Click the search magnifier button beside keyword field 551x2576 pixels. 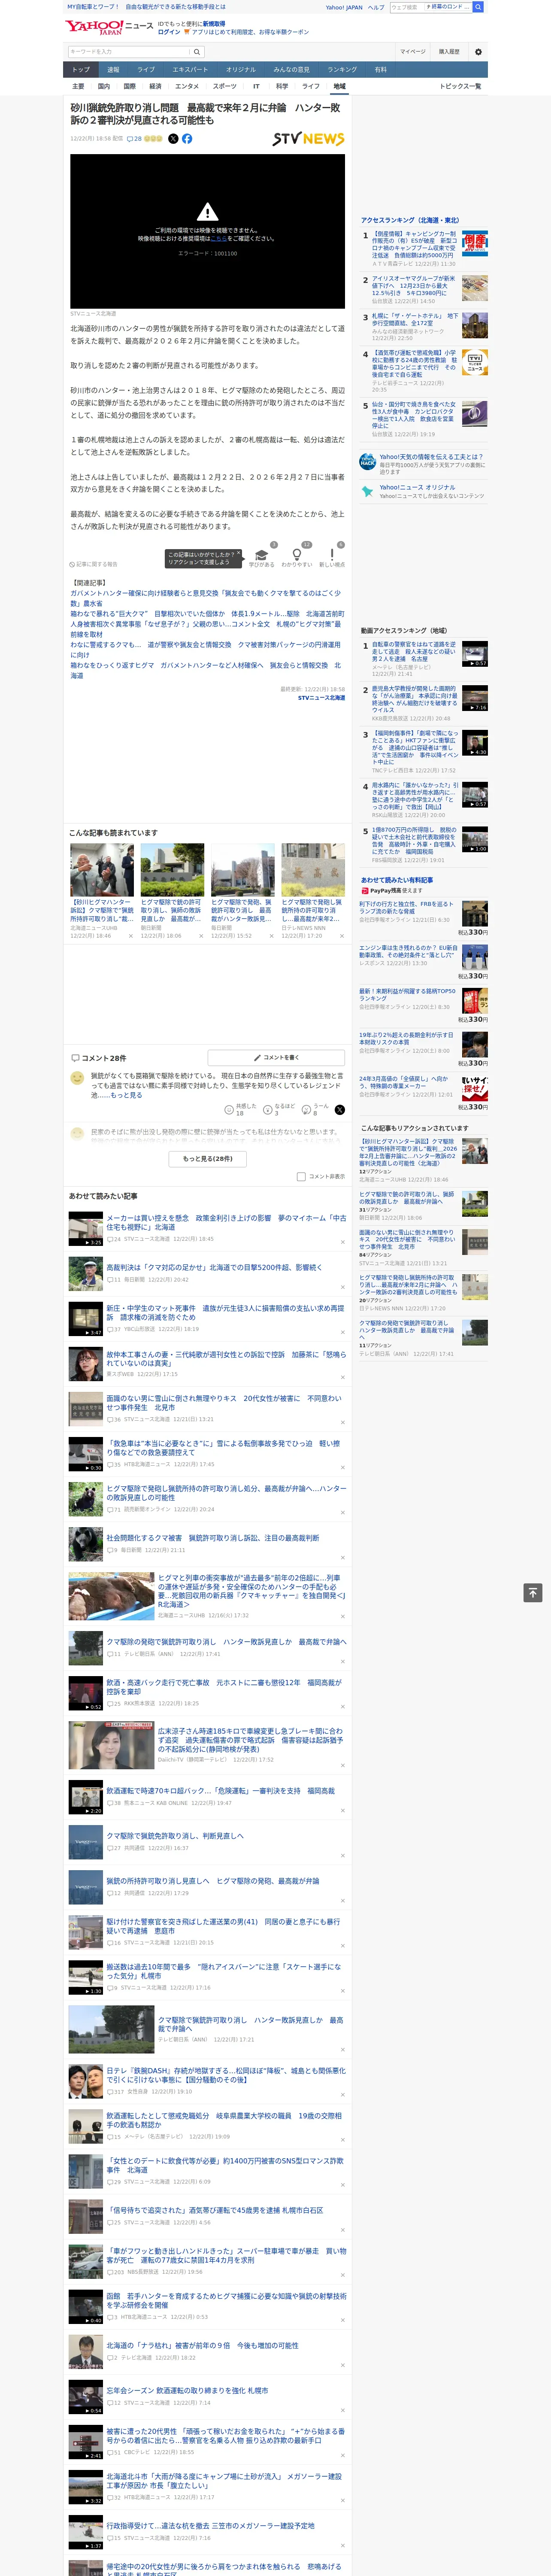coord(197,52)
